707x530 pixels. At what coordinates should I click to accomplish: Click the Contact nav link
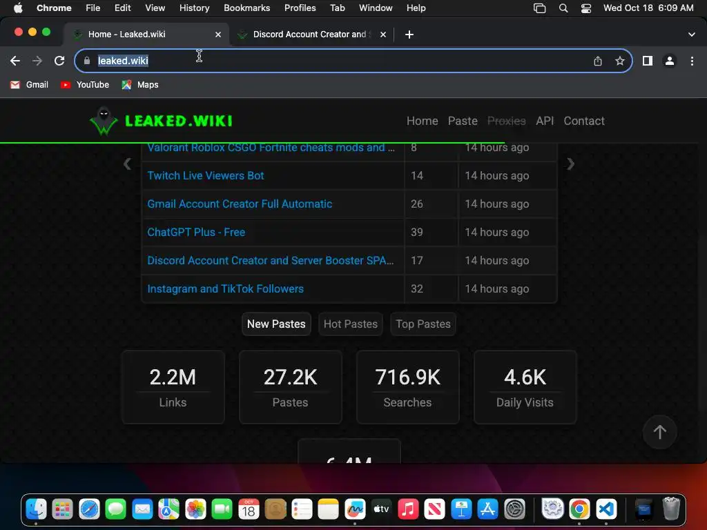click(x=584, y=121)
